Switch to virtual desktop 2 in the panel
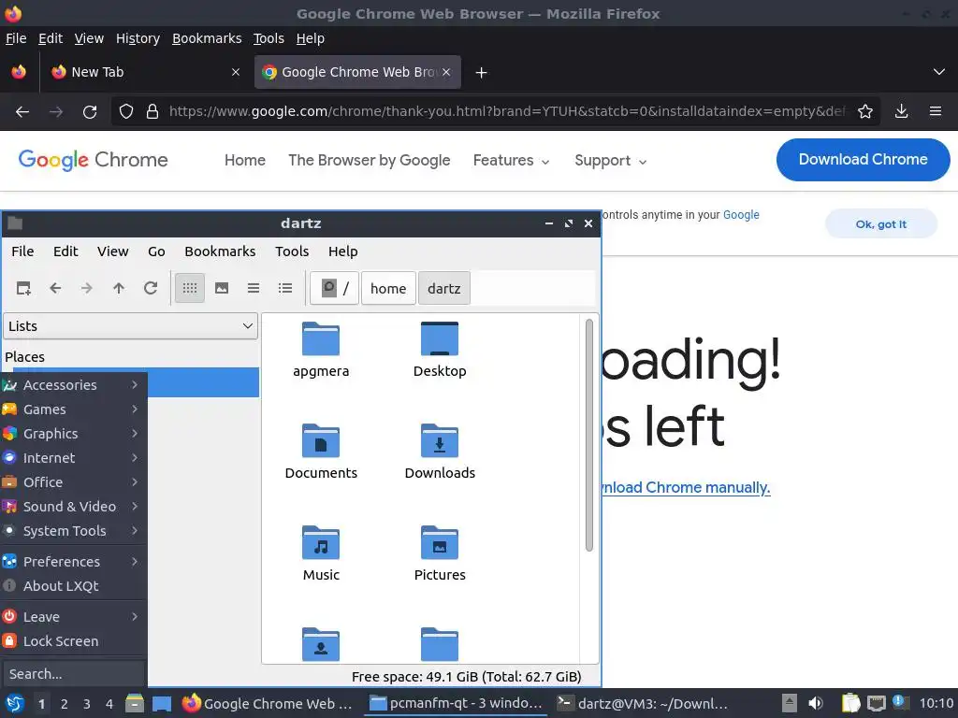958x718 pixels. [65, 704]
